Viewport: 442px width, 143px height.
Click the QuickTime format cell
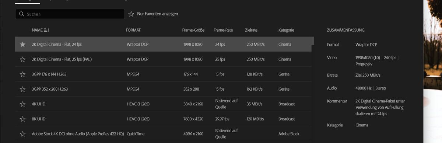pyautogui.click(x=136, y=134)
